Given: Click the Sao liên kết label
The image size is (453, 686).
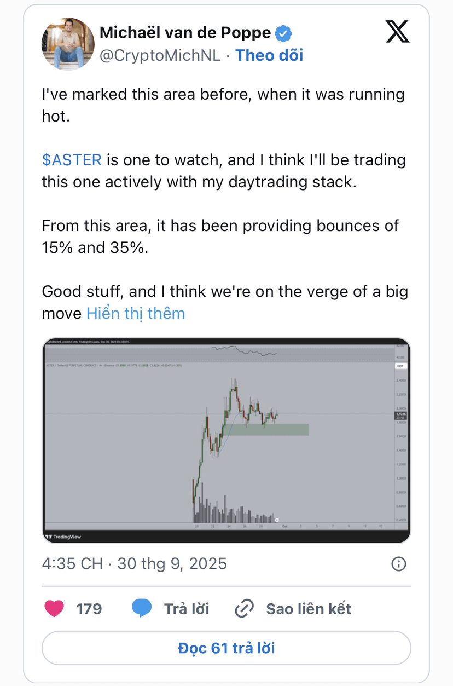Looking at the screenshot, I should click(309, 608).
